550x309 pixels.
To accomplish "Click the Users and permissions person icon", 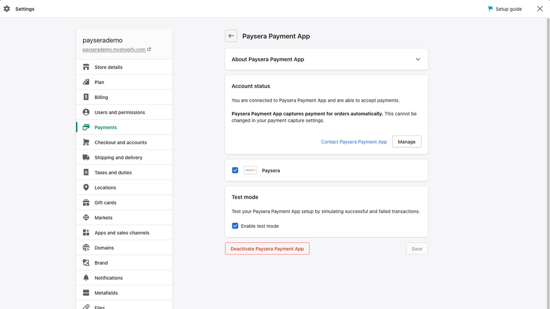I will 86,112.
